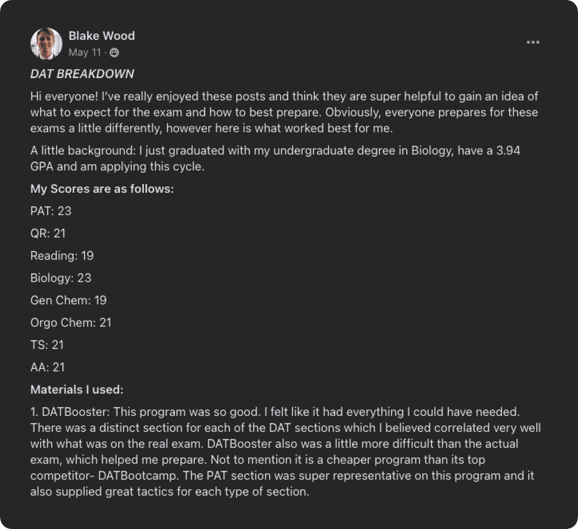Open the post options ellipsis menu
Viewport: 578px width, 529px height.
(x=533, y=42)
